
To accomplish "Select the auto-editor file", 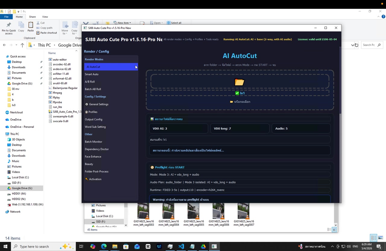I will click(x=60, y=60).
